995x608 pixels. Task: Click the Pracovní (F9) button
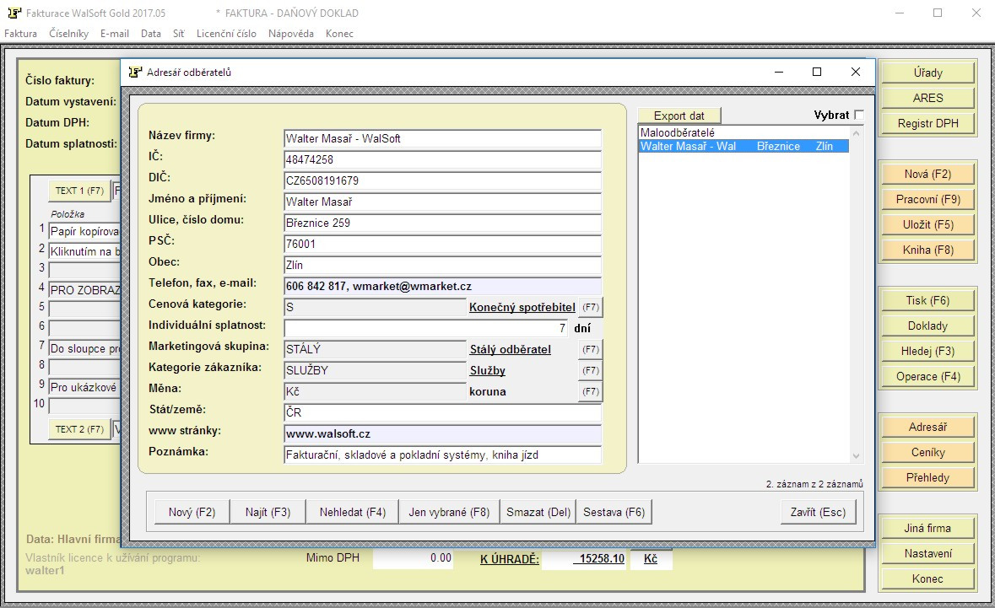click(927, 200)
